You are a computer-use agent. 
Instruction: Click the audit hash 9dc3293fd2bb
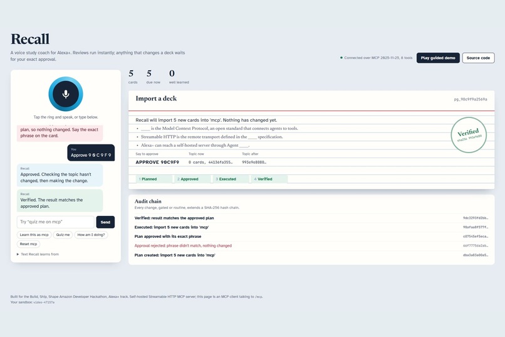[476, 218]
